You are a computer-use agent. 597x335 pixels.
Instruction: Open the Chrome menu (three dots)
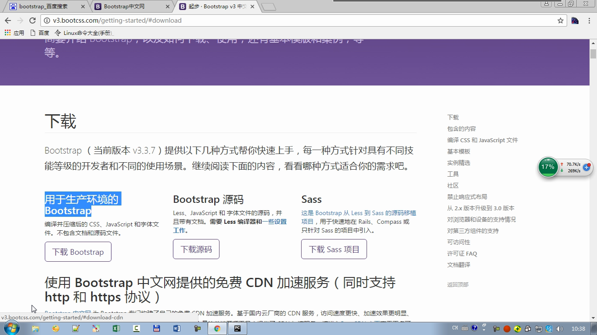coord(589,21)
